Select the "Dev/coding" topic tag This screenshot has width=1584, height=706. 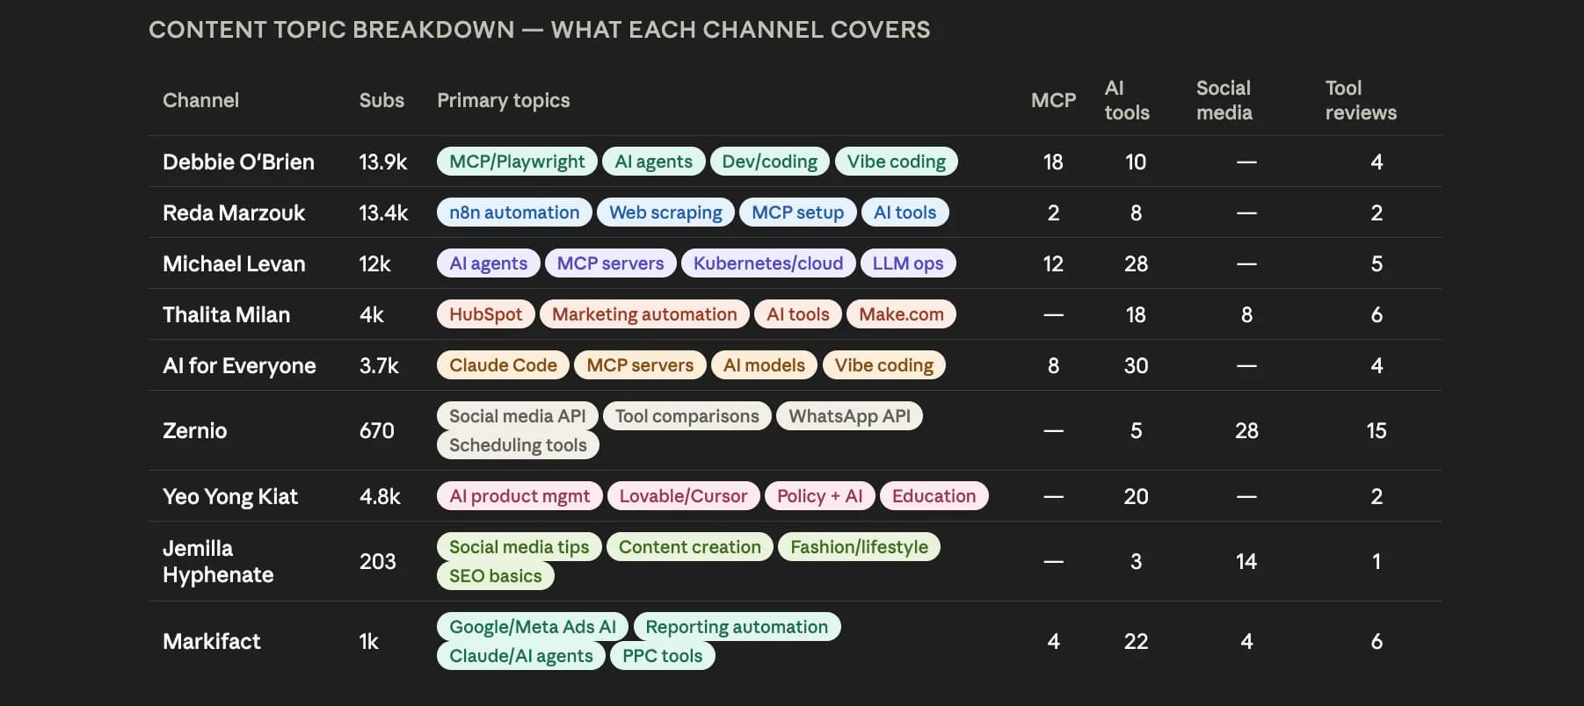[x=769, y=162]
